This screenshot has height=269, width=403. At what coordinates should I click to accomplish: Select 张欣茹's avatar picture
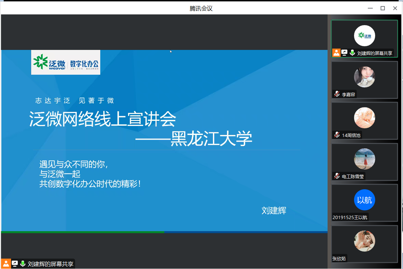364,241
